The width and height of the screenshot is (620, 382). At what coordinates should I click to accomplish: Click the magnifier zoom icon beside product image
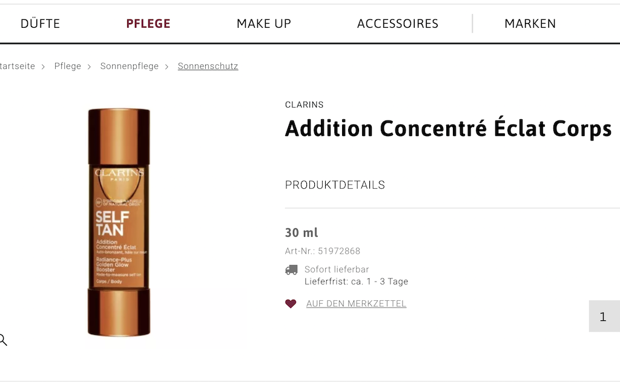point(3,340)
